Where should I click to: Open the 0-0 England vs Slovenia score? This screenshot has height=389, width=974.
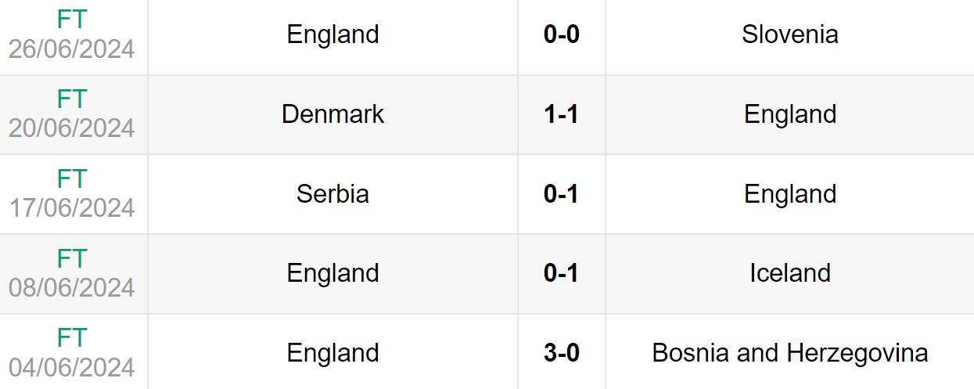561,34
